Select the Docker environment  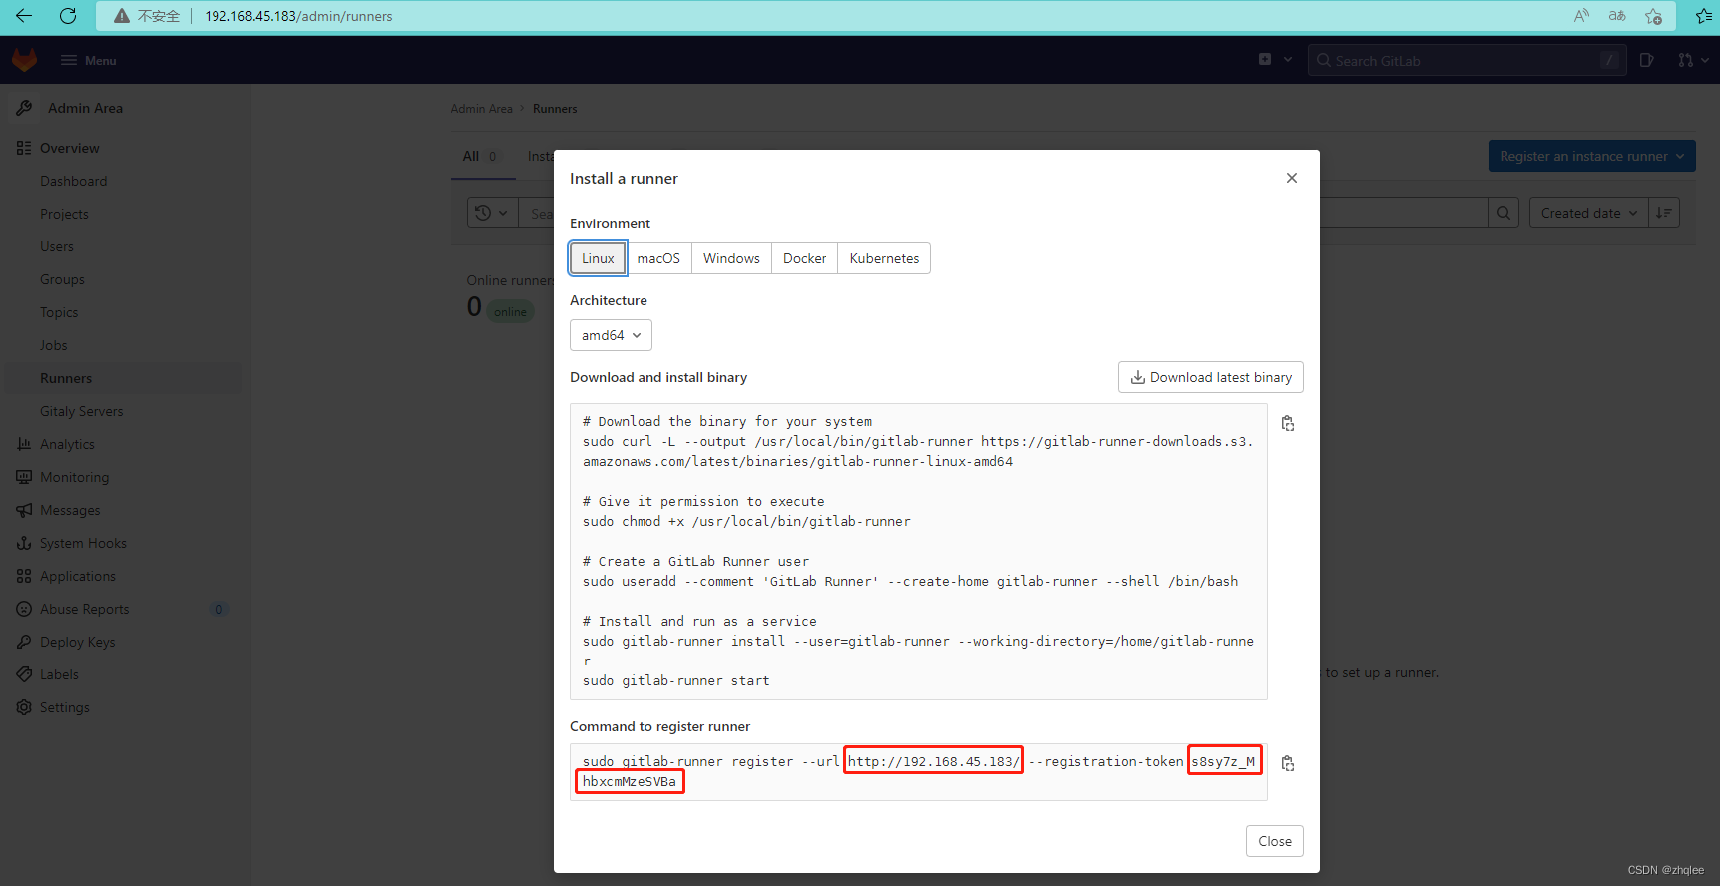coord(804,258)
